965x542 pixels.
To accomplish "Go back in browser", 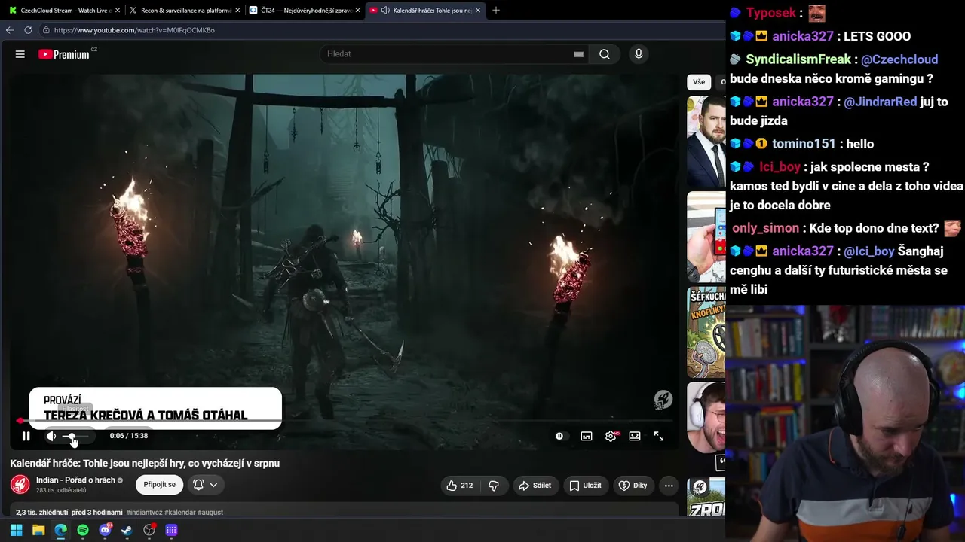I will click(x=10, y=30).
